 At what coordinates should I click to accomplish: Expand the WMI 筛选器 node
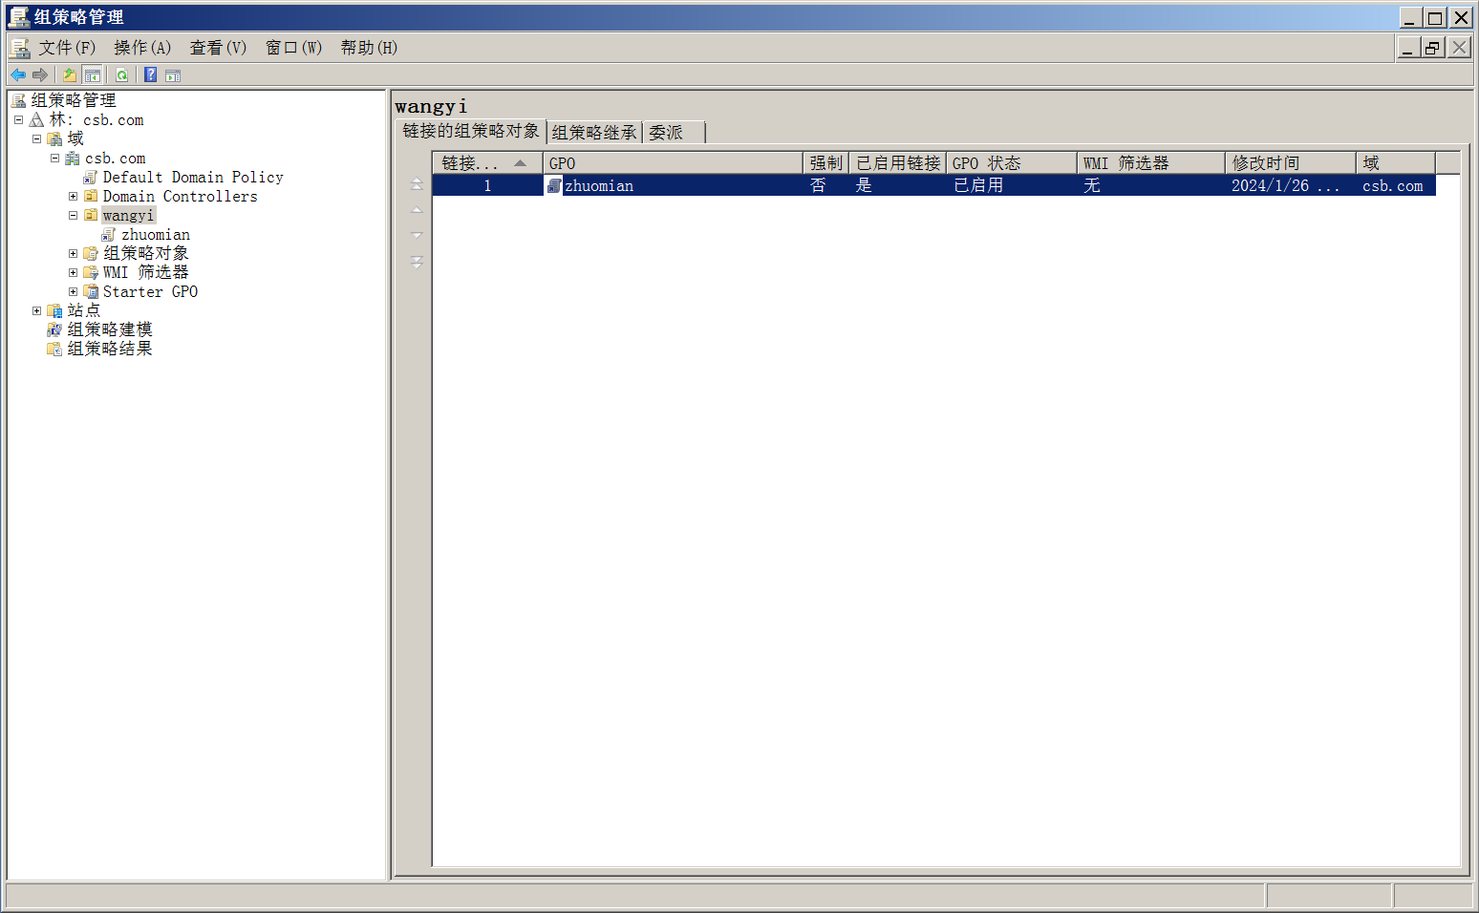point(73,272)
